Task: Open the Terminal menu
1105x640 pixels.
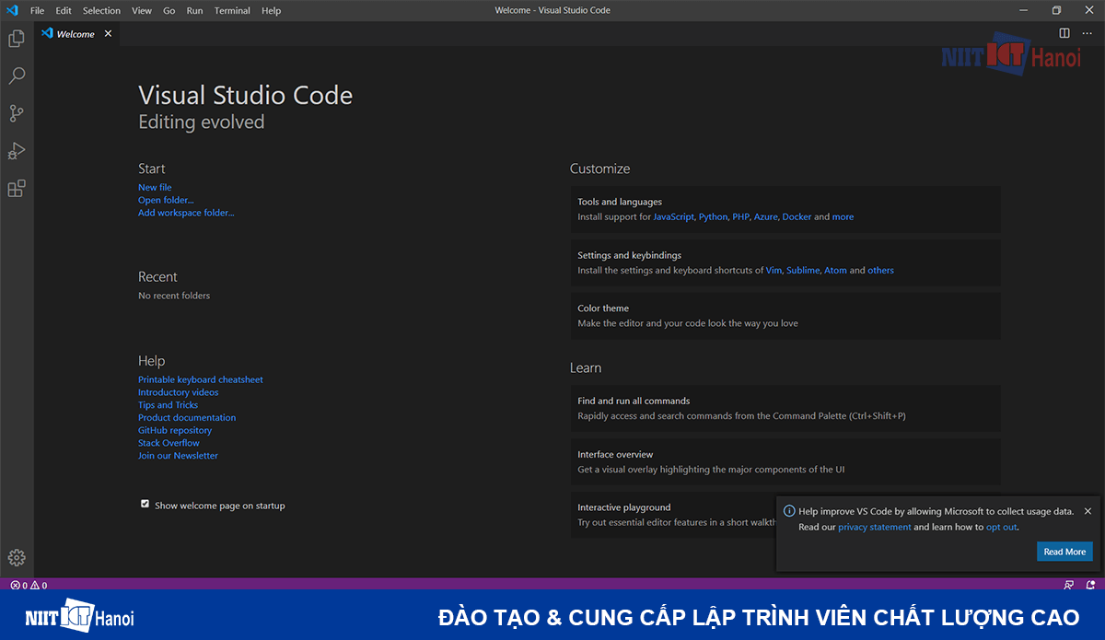Action: click(x=231, y=10)
